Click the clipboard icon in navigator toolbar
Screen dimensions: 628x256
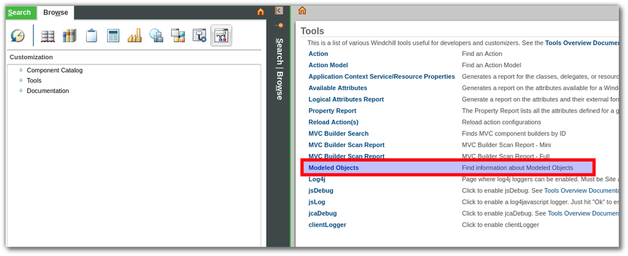[92, 36]
